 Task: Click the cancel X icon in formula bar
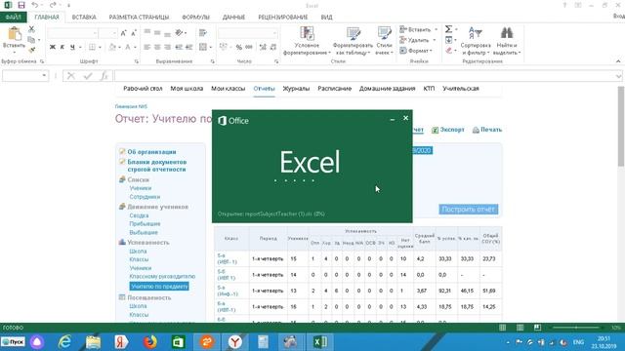coord(71,76)
